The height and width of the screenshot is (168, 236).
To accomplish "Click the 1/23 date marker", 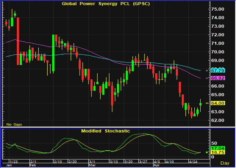I will (13, 162).
